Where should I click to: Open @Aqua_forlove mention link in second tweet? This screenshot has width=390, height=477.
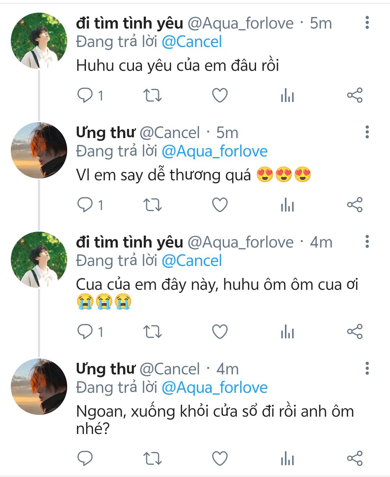pos(214,151)
